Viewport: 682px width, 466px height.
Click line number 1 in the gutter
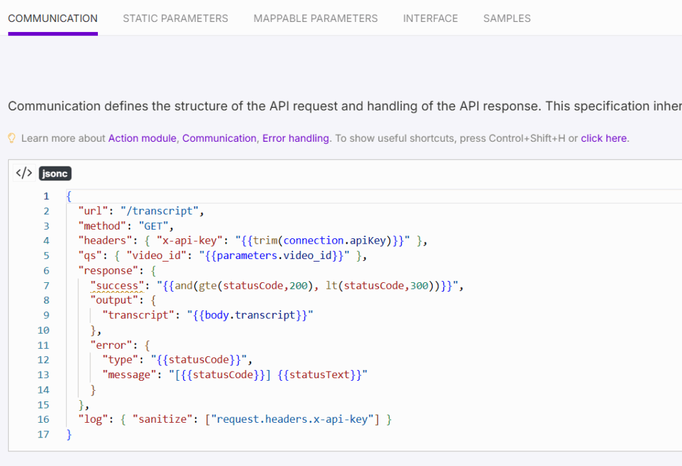(46, 196)
